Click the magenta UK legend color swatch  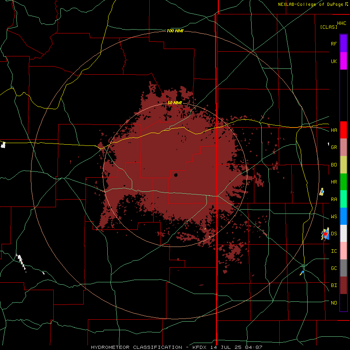343,61
